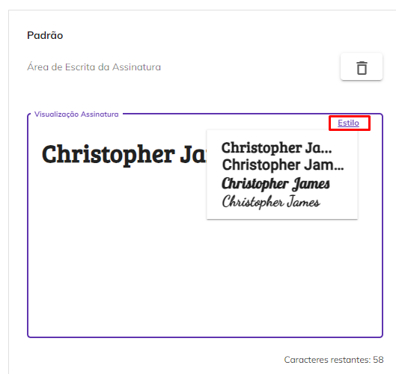This screenshot has width=396, height=374.
Task: Click the 'Visualização Assinatura' field label
Action: coord(76,114)
